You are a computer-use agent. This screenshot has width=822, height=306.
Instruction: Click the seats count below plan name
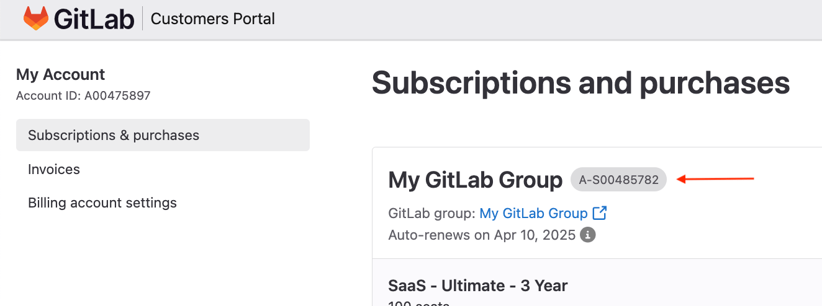tap(418, 303)
